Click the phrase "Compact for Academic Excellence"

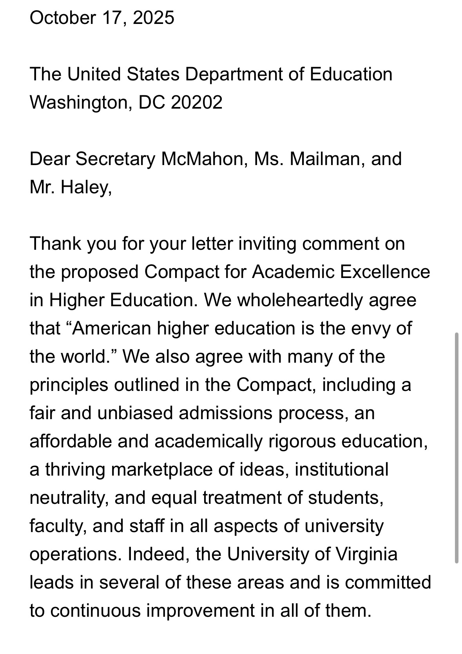click(x=287, y=272)
